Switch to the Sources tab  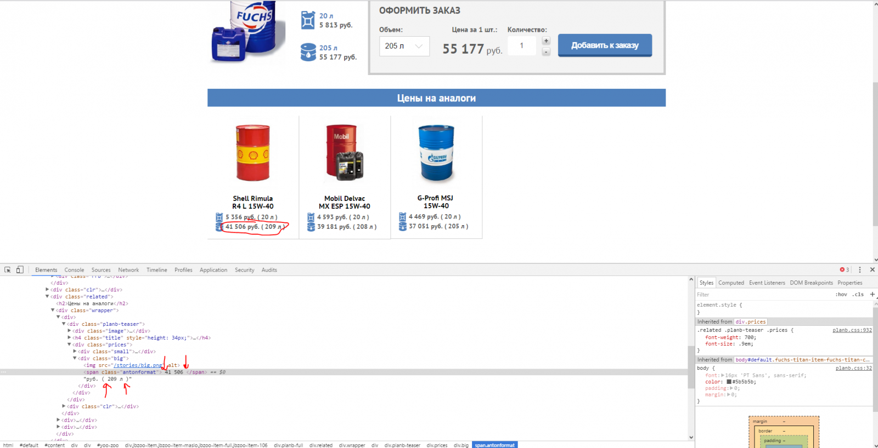(x=101, y=270)
